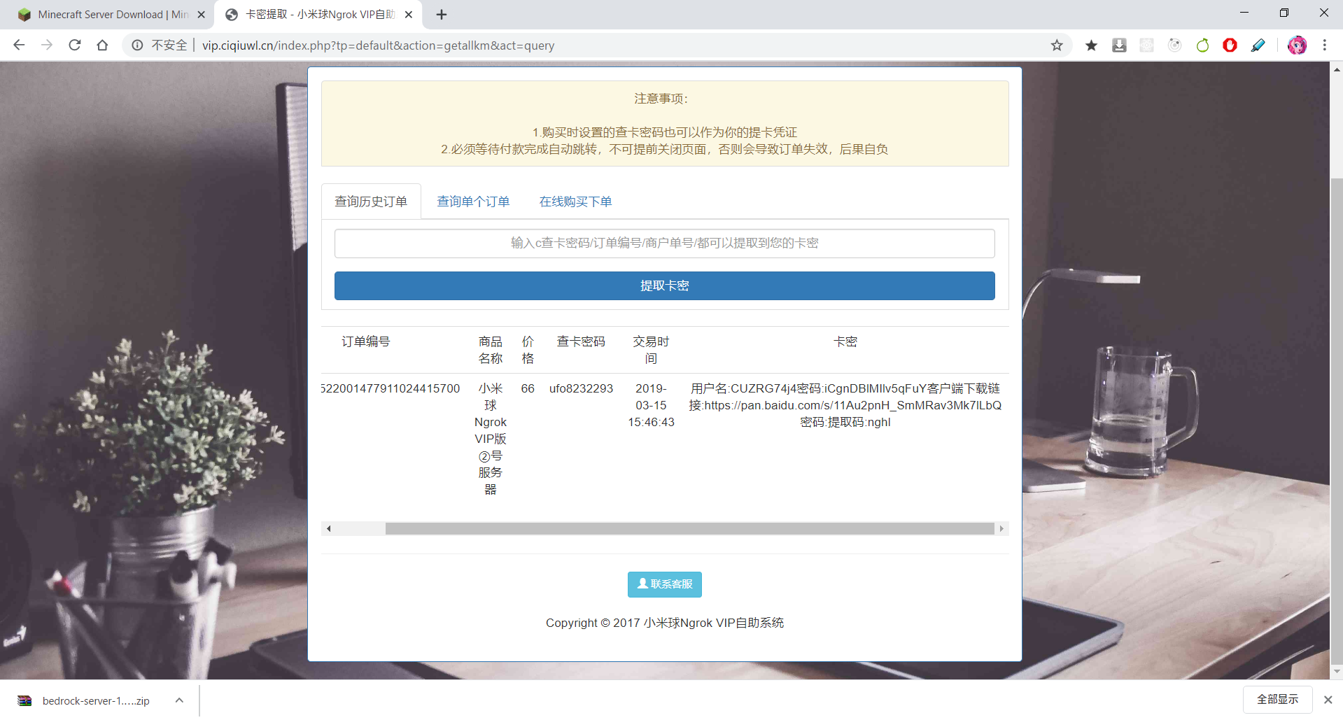Open the browser home page
This screenshot has width=1343, height=720.
tap(102, 45)
